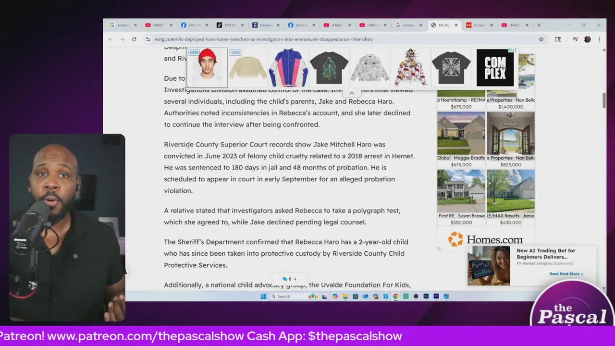
Task: Click the taskbar Search box
Action: pyautogui.click(x=294, y=297)
